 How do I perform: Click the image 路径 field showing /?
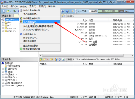[103, 16]
